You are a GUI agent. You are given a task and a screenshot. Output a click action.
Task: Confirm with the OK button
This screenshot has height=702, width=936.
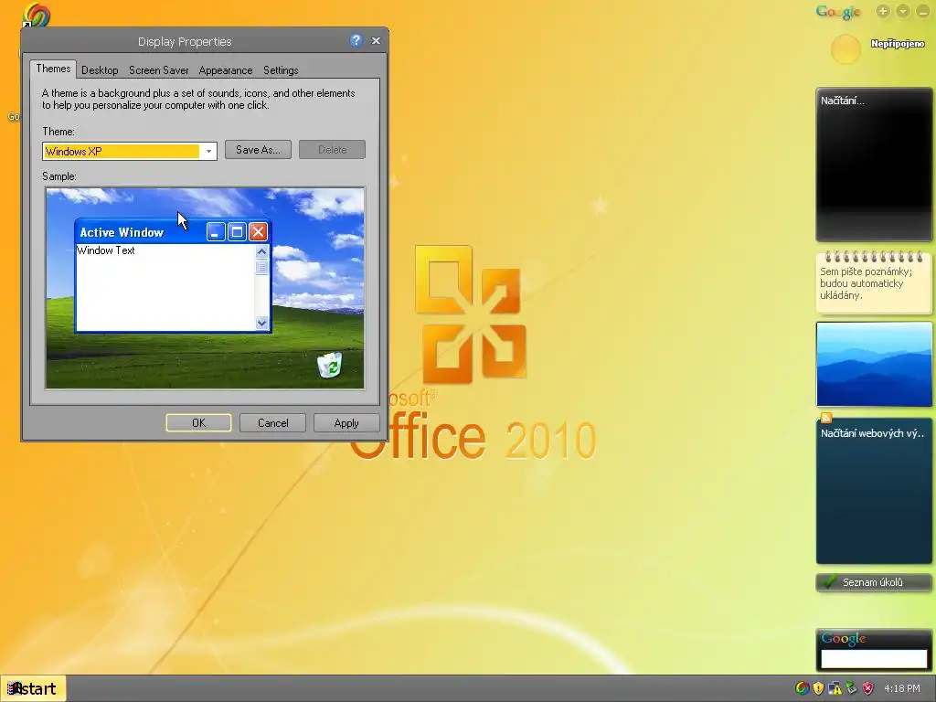(x=198, y=422)
